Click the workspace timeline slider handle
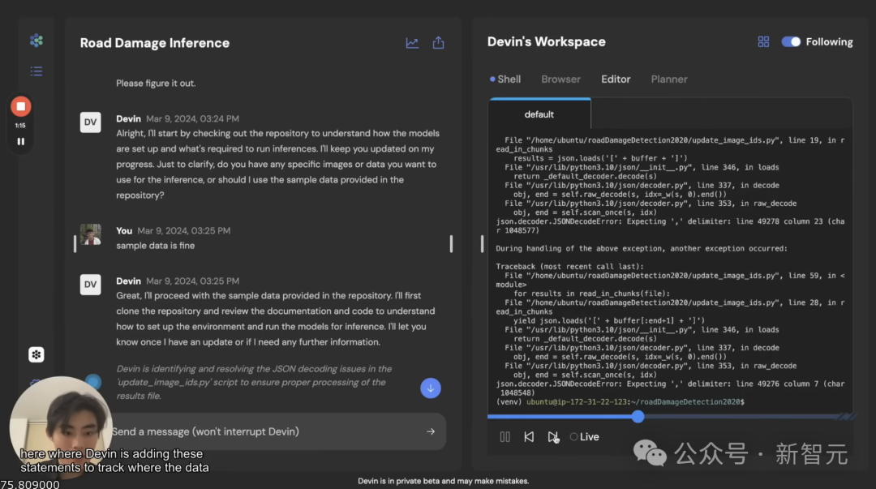 click(638, 416)
